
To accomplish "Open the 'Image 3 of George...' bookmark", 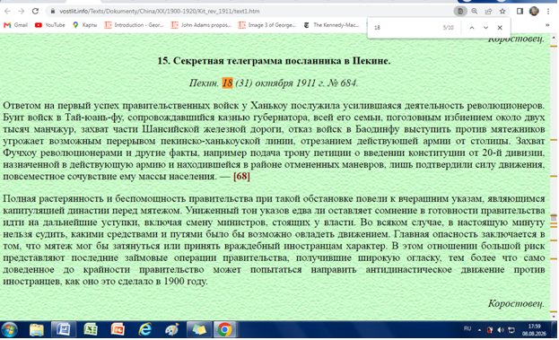I will point(267,25).
